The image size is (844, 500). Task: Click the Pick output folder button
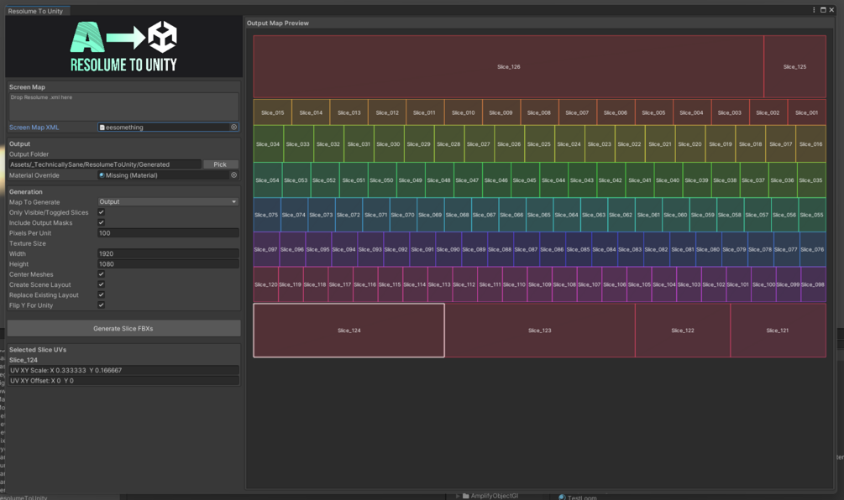[220, 164]
